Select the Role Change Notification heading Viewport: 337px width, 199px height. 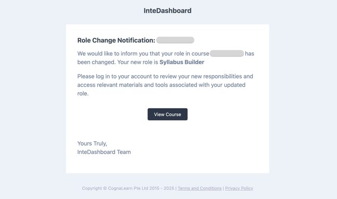tap(116, 40)
